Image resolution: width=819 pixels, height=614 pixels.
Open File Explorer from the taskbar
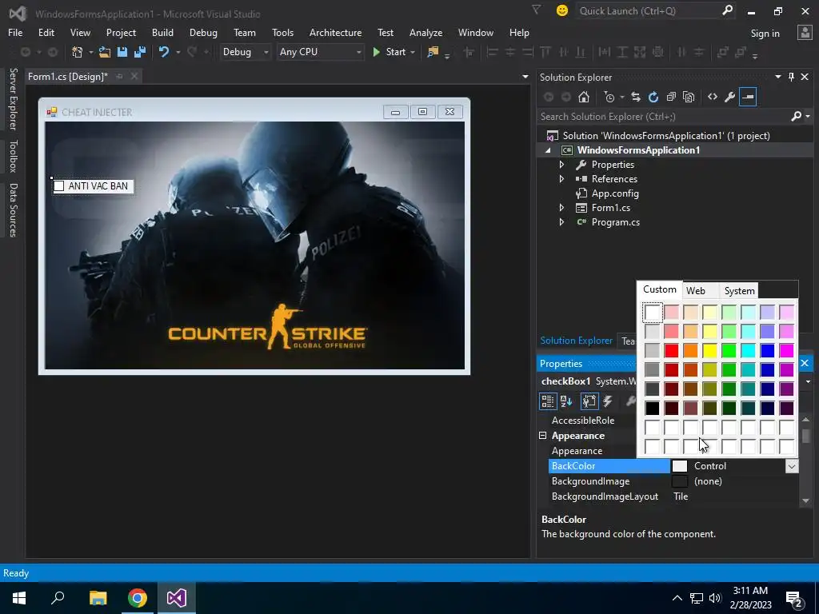click(98, 598)
